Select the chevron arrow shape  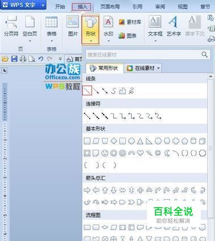131,202
